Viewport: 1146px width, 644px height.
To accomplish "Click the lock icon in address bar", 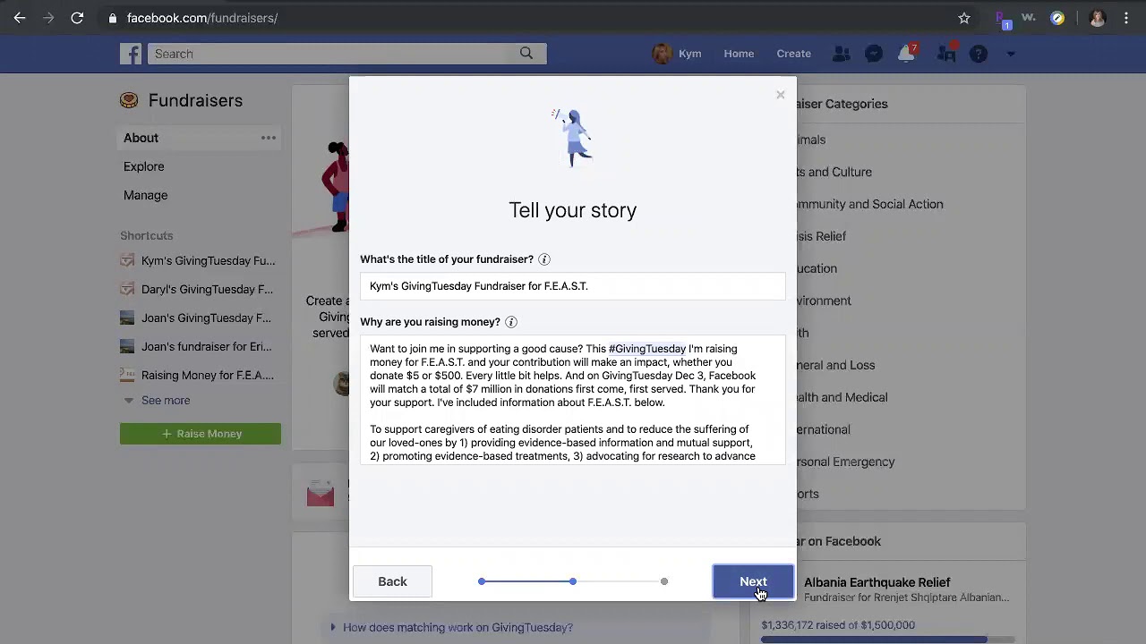I will (112, 18).
